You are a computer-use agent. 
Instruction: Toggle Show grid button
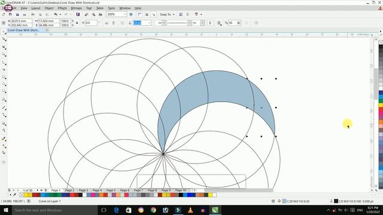click(x=147, y=14)
